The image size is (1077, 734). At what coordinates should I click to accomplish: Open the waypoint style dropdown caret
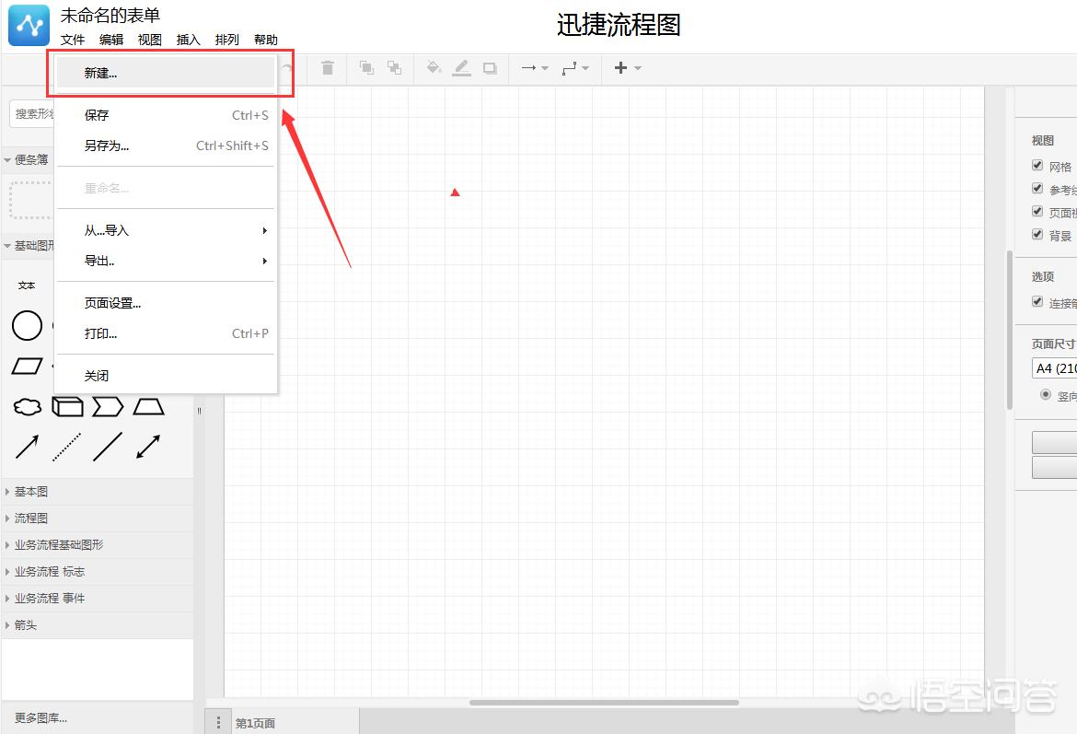(585, 68)
